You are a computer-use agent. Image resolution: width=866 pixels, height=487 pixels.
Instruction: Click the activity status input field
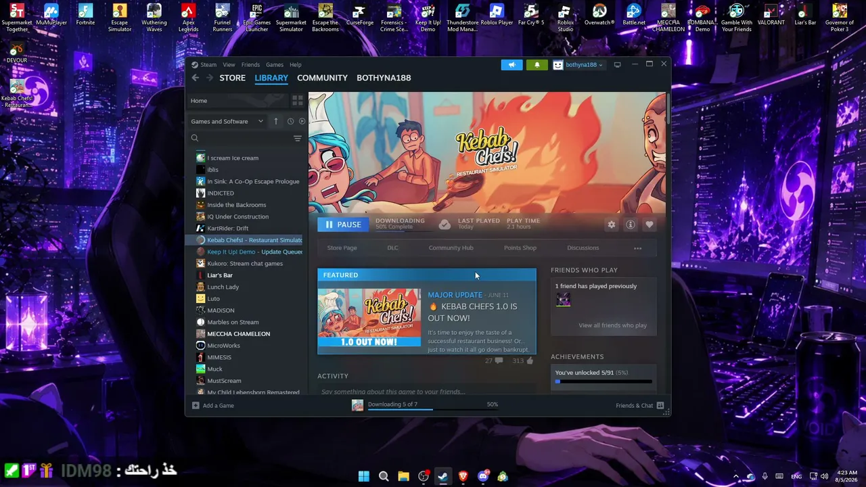(426, 390)
